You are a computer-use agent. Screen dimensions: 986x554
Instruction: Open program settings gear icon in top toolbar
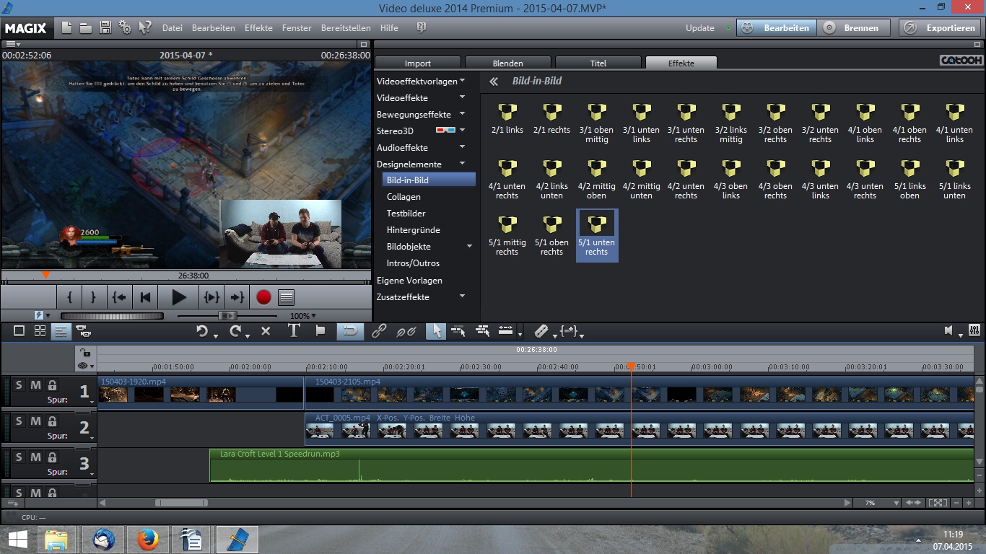point(125,28)
